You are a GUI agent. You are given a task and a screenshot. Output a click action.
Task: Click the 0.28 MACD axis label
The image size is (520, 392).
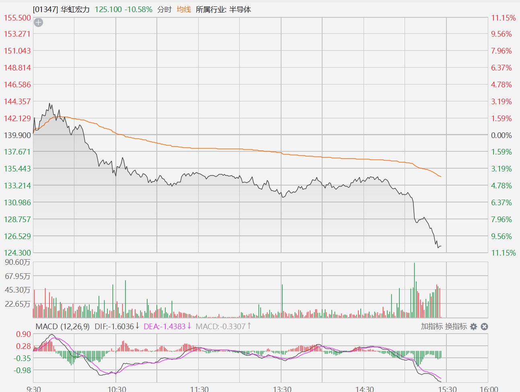(23, 346)
